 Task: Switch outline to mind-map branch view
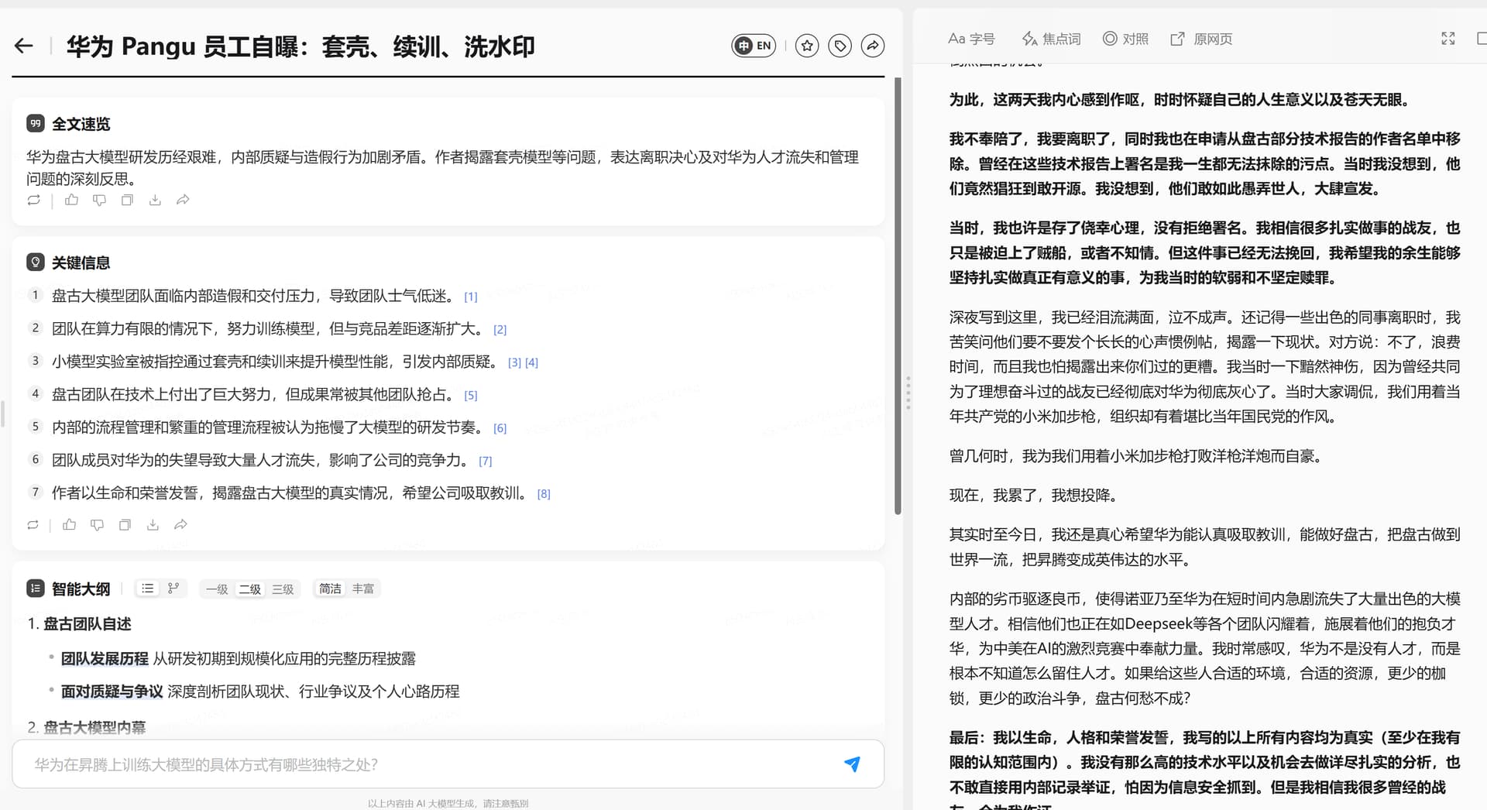coord(173,589)
